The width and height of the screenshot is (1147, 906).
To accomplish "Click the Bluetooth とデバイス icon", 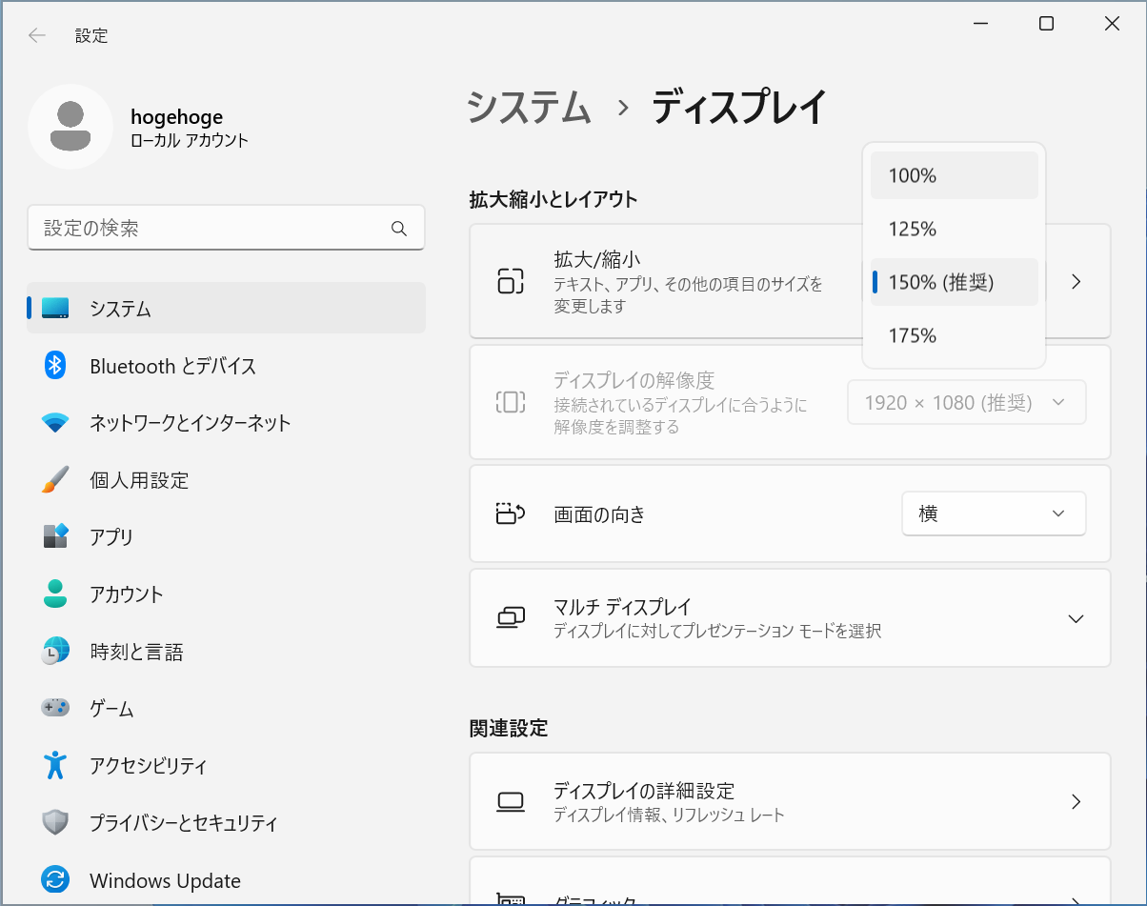I will tap(55, 366).
